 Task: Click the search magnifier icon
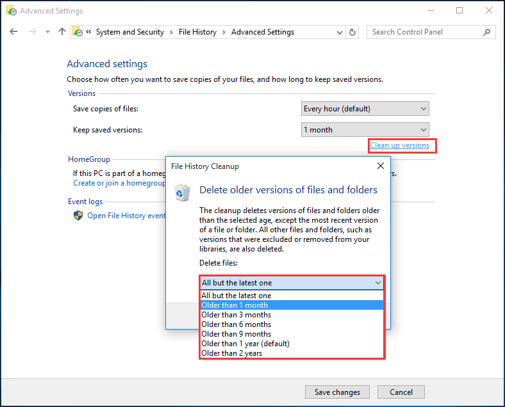click(486, 32)
